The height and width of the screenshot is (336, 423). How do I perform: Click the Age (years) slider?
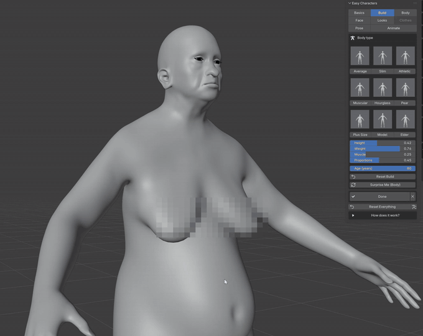(383, 168)
